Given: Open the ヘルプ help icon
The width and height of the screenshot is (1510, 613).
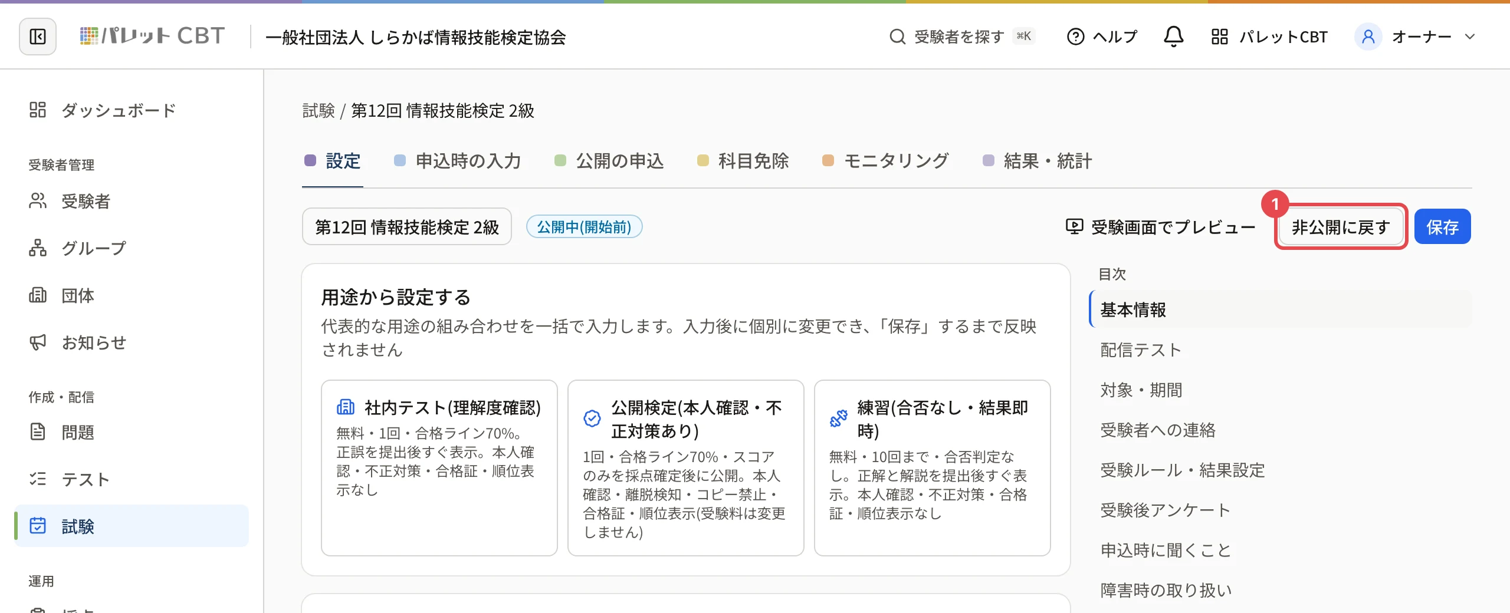Looking at the screenshot, I should point(1075,37).
